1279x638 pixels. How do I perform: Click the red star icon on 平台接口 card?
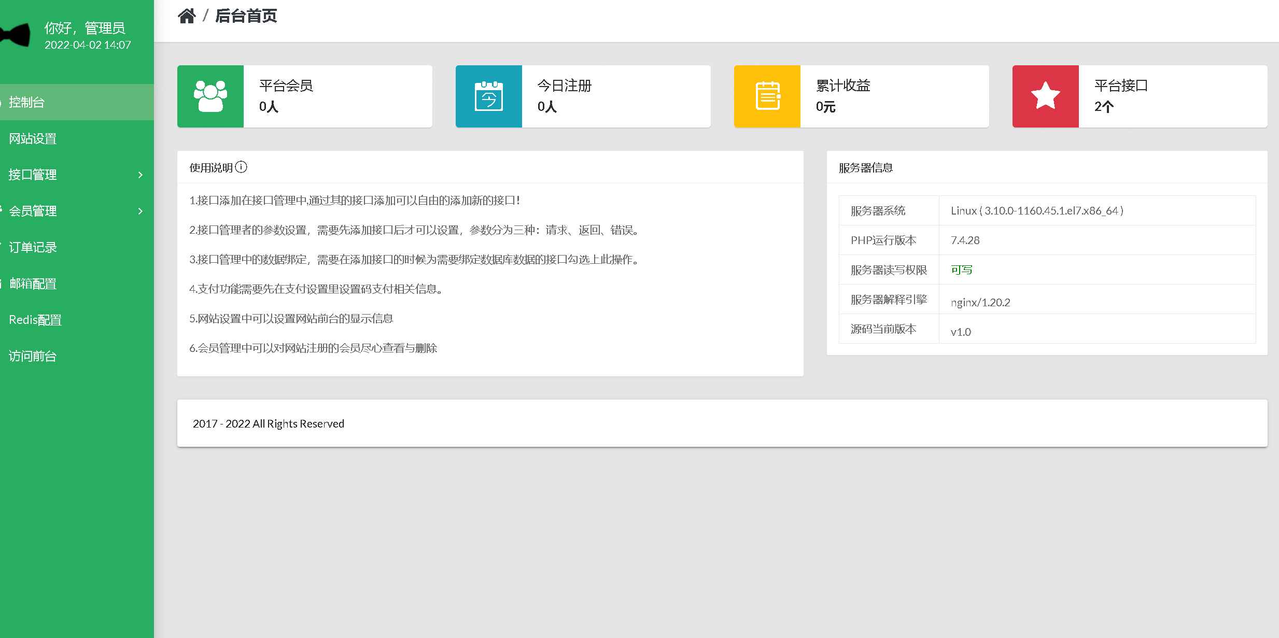[x=1045, y=96]
